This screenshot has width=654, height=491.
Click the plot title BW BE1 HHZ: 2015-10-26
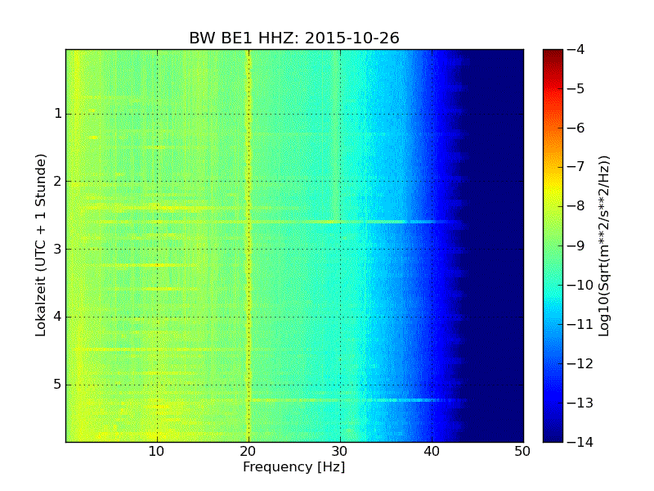tap(294, 38)
